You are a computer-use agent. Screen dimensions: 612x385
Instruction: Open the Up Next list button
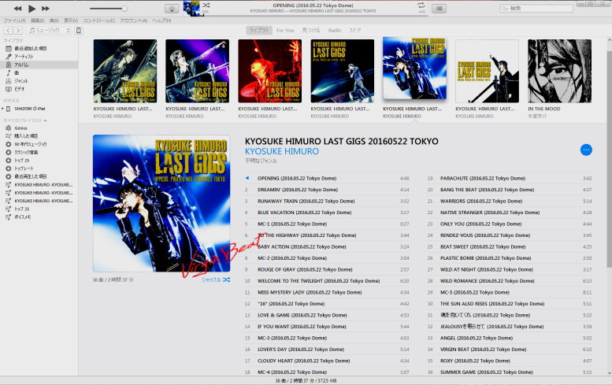coord(439,9)
